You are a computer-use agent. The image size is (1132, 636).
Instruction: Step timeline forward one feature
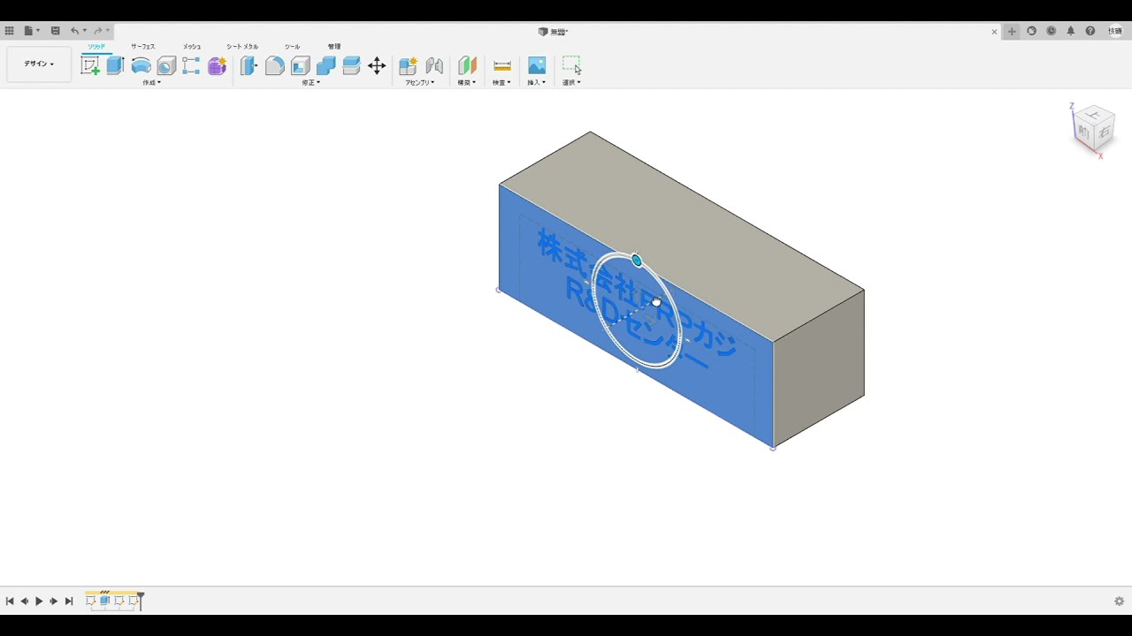(54, 601)
